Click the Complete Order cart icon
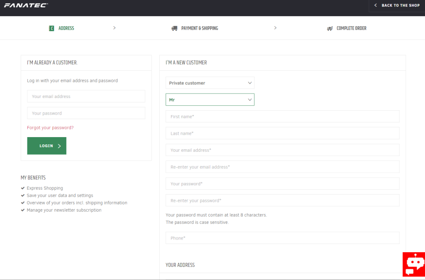 [x=330, y=28]
